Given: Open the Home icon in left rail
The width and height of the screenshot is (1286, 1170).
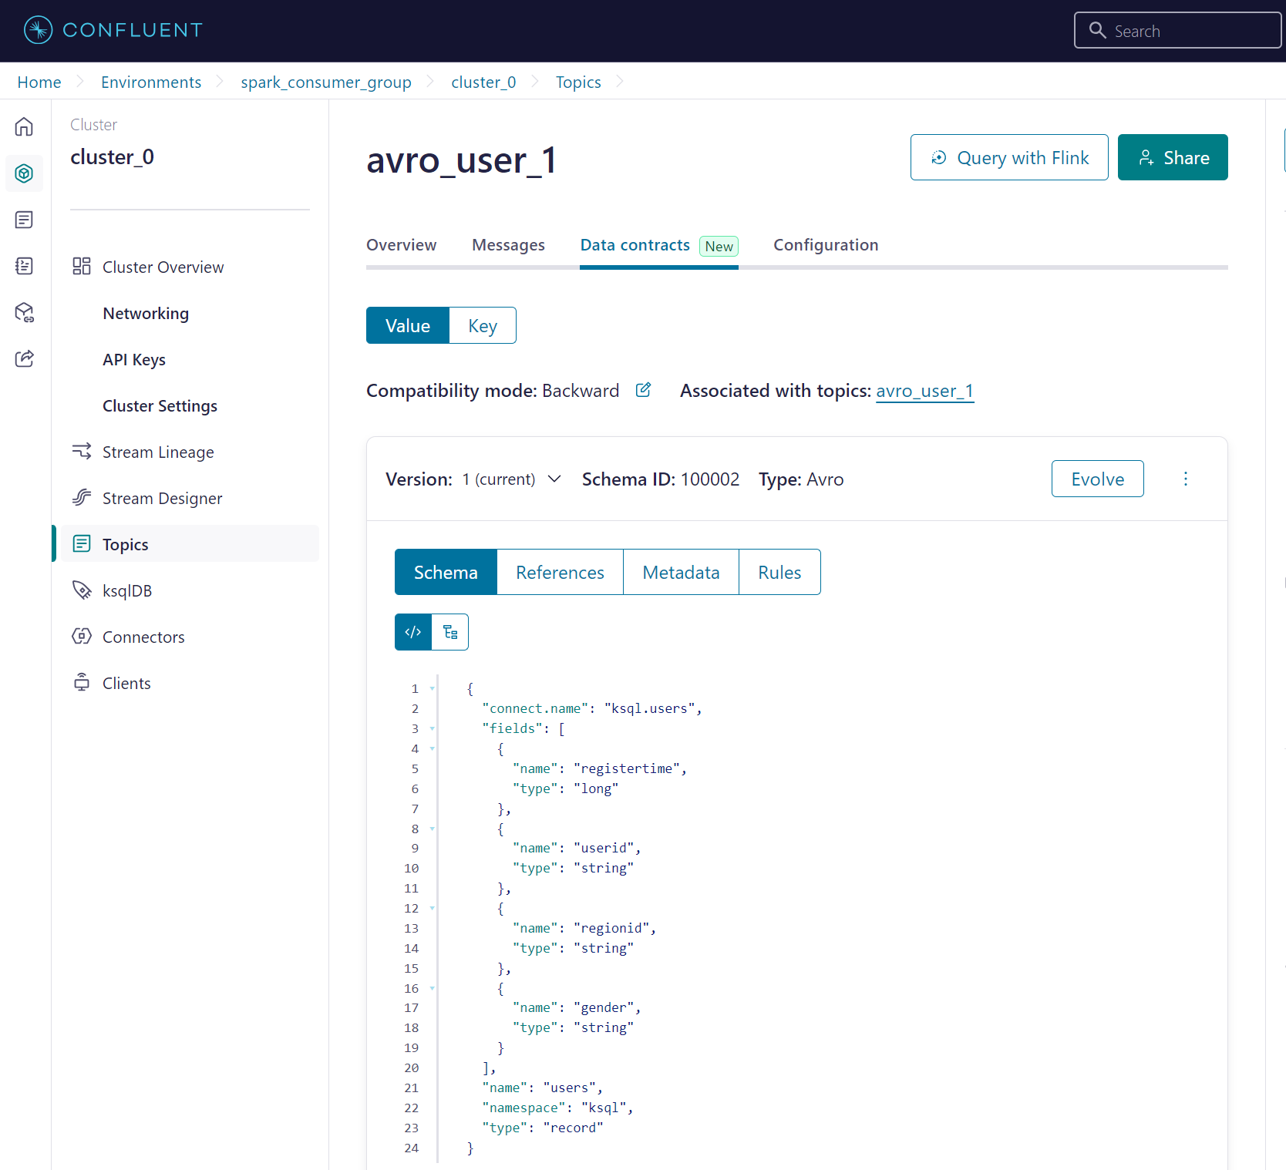Looking at the screenshot, I should click(x=24, y=126).
